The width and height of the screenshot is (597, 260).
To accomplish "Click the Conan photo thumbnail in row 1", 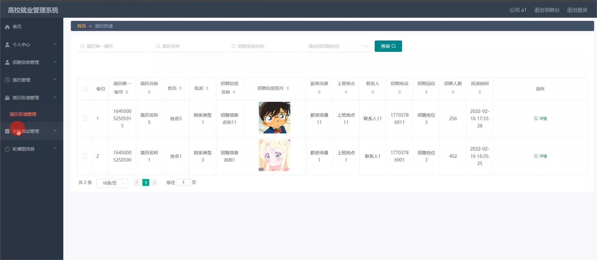I will pyautogui.click(x=274, y=118).
